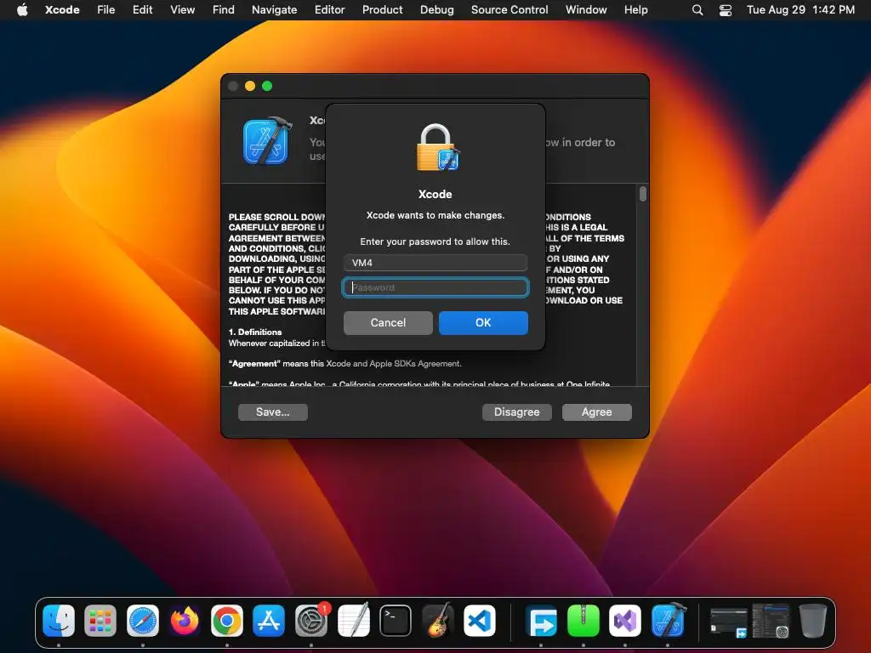Open the first minimized window thumbnail in the Dock
Viewport: 871px width, 653px height.
coord(729,622)
